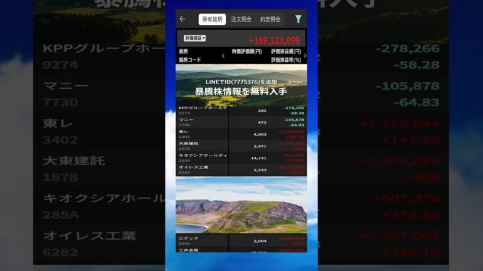
Task: Click the right chevron in column header
Action: pos(305,56)
